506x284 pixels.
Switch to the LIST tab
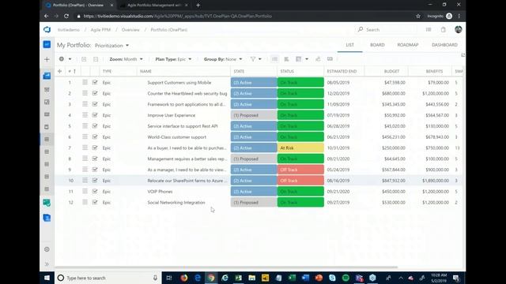(x=349, y=45)
